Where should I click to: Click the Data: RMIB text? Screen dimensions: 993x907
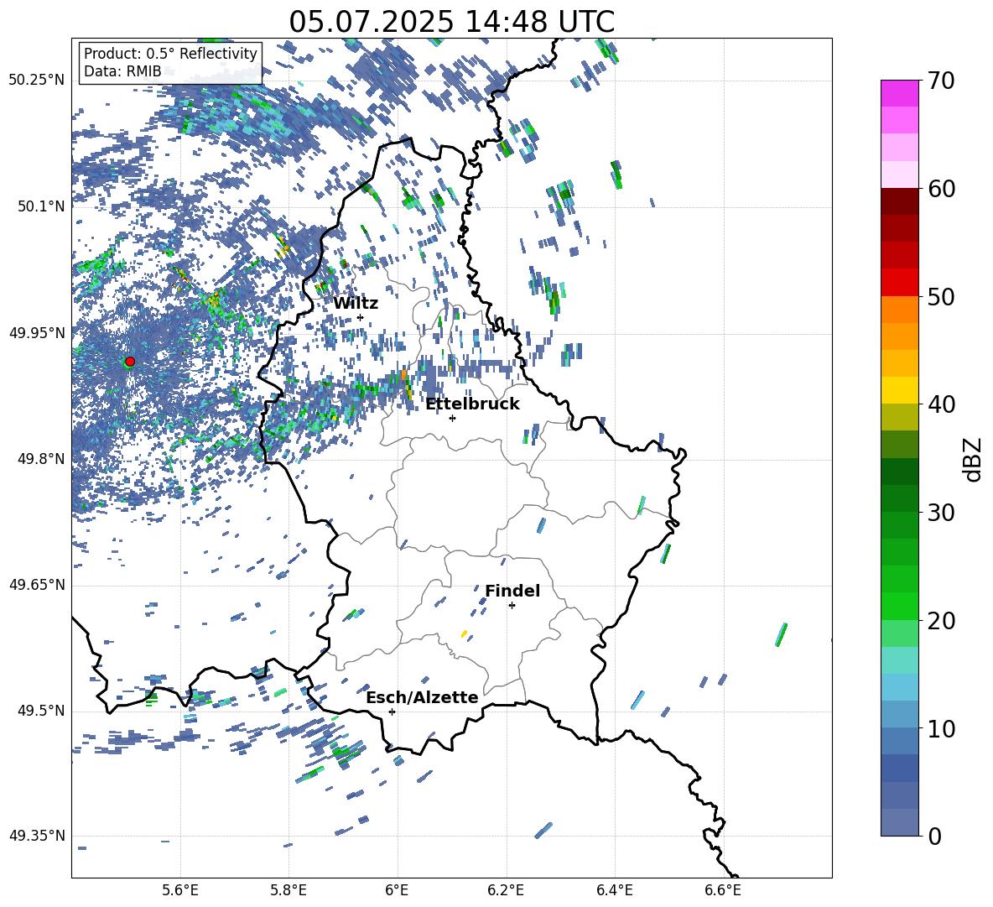click(122, 71)
